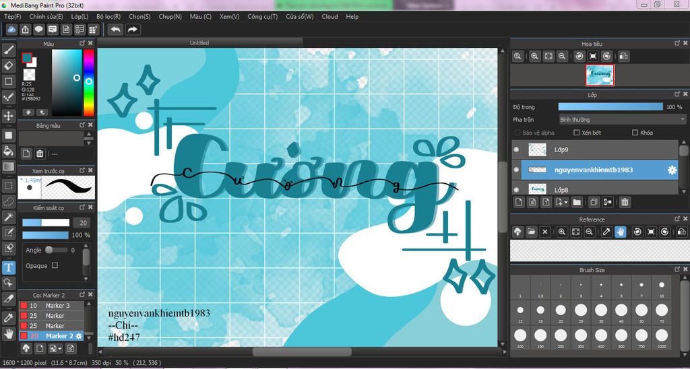Select the rectangular Selection tool
This screenshot has height=369, width=690.
[9, 186]
